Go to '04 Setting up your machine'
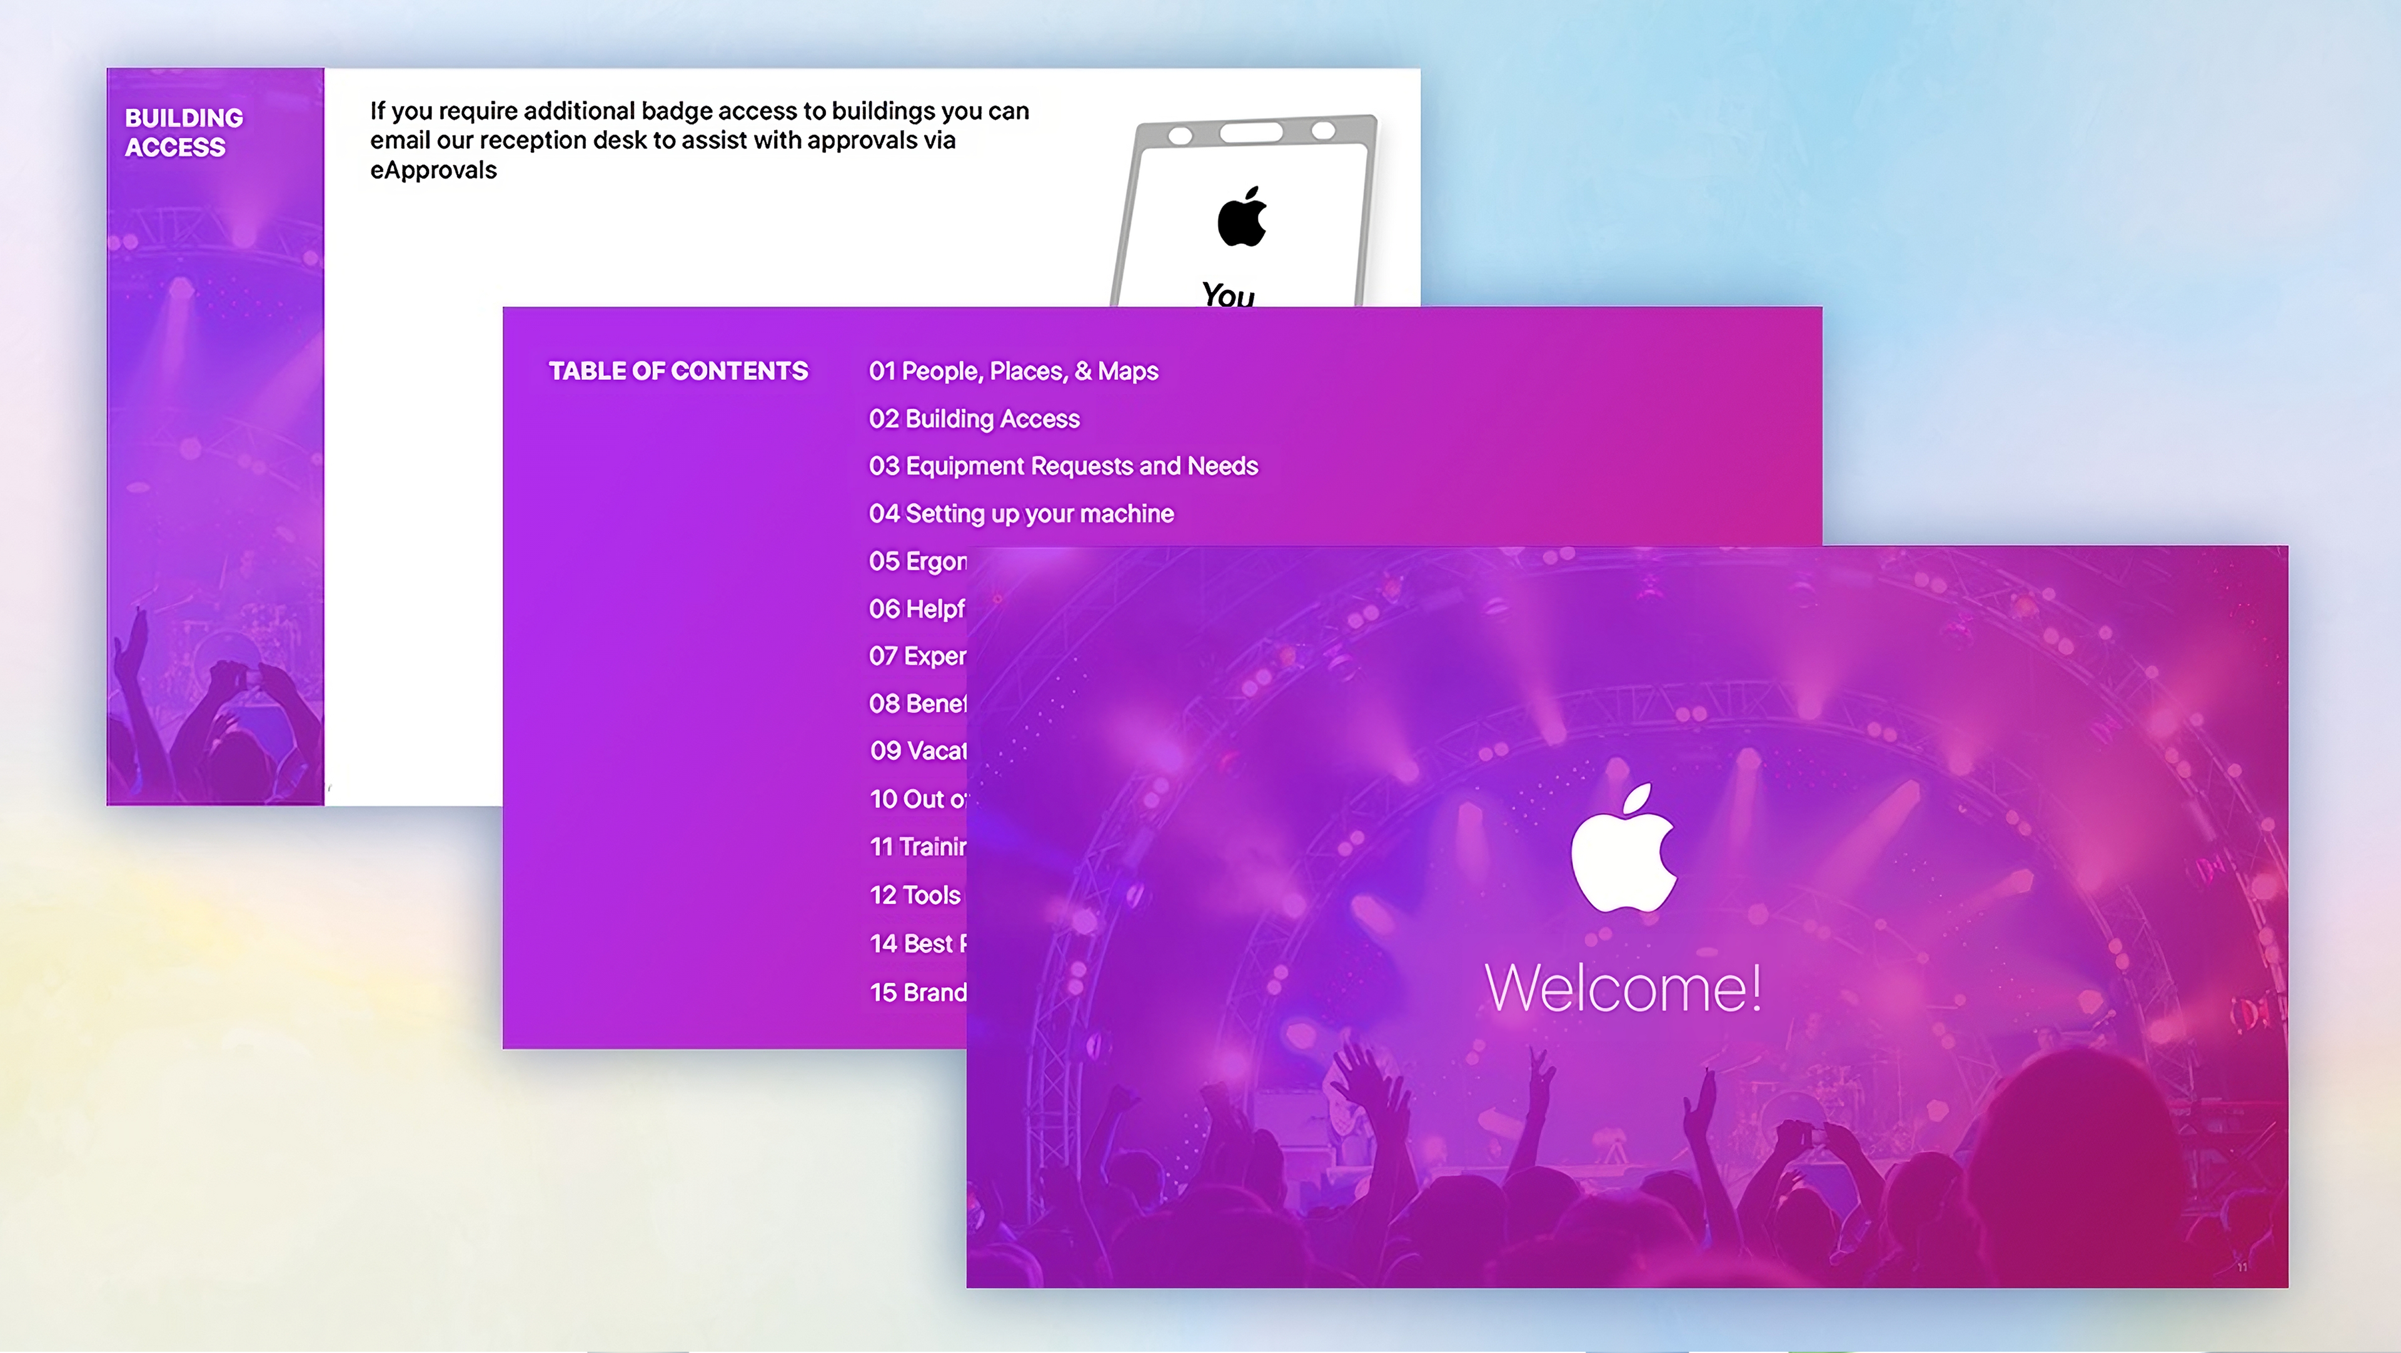Image resolution: width=2401 pixels, height=1353 pixels. pyautogui.click(x=1020, y=513)
